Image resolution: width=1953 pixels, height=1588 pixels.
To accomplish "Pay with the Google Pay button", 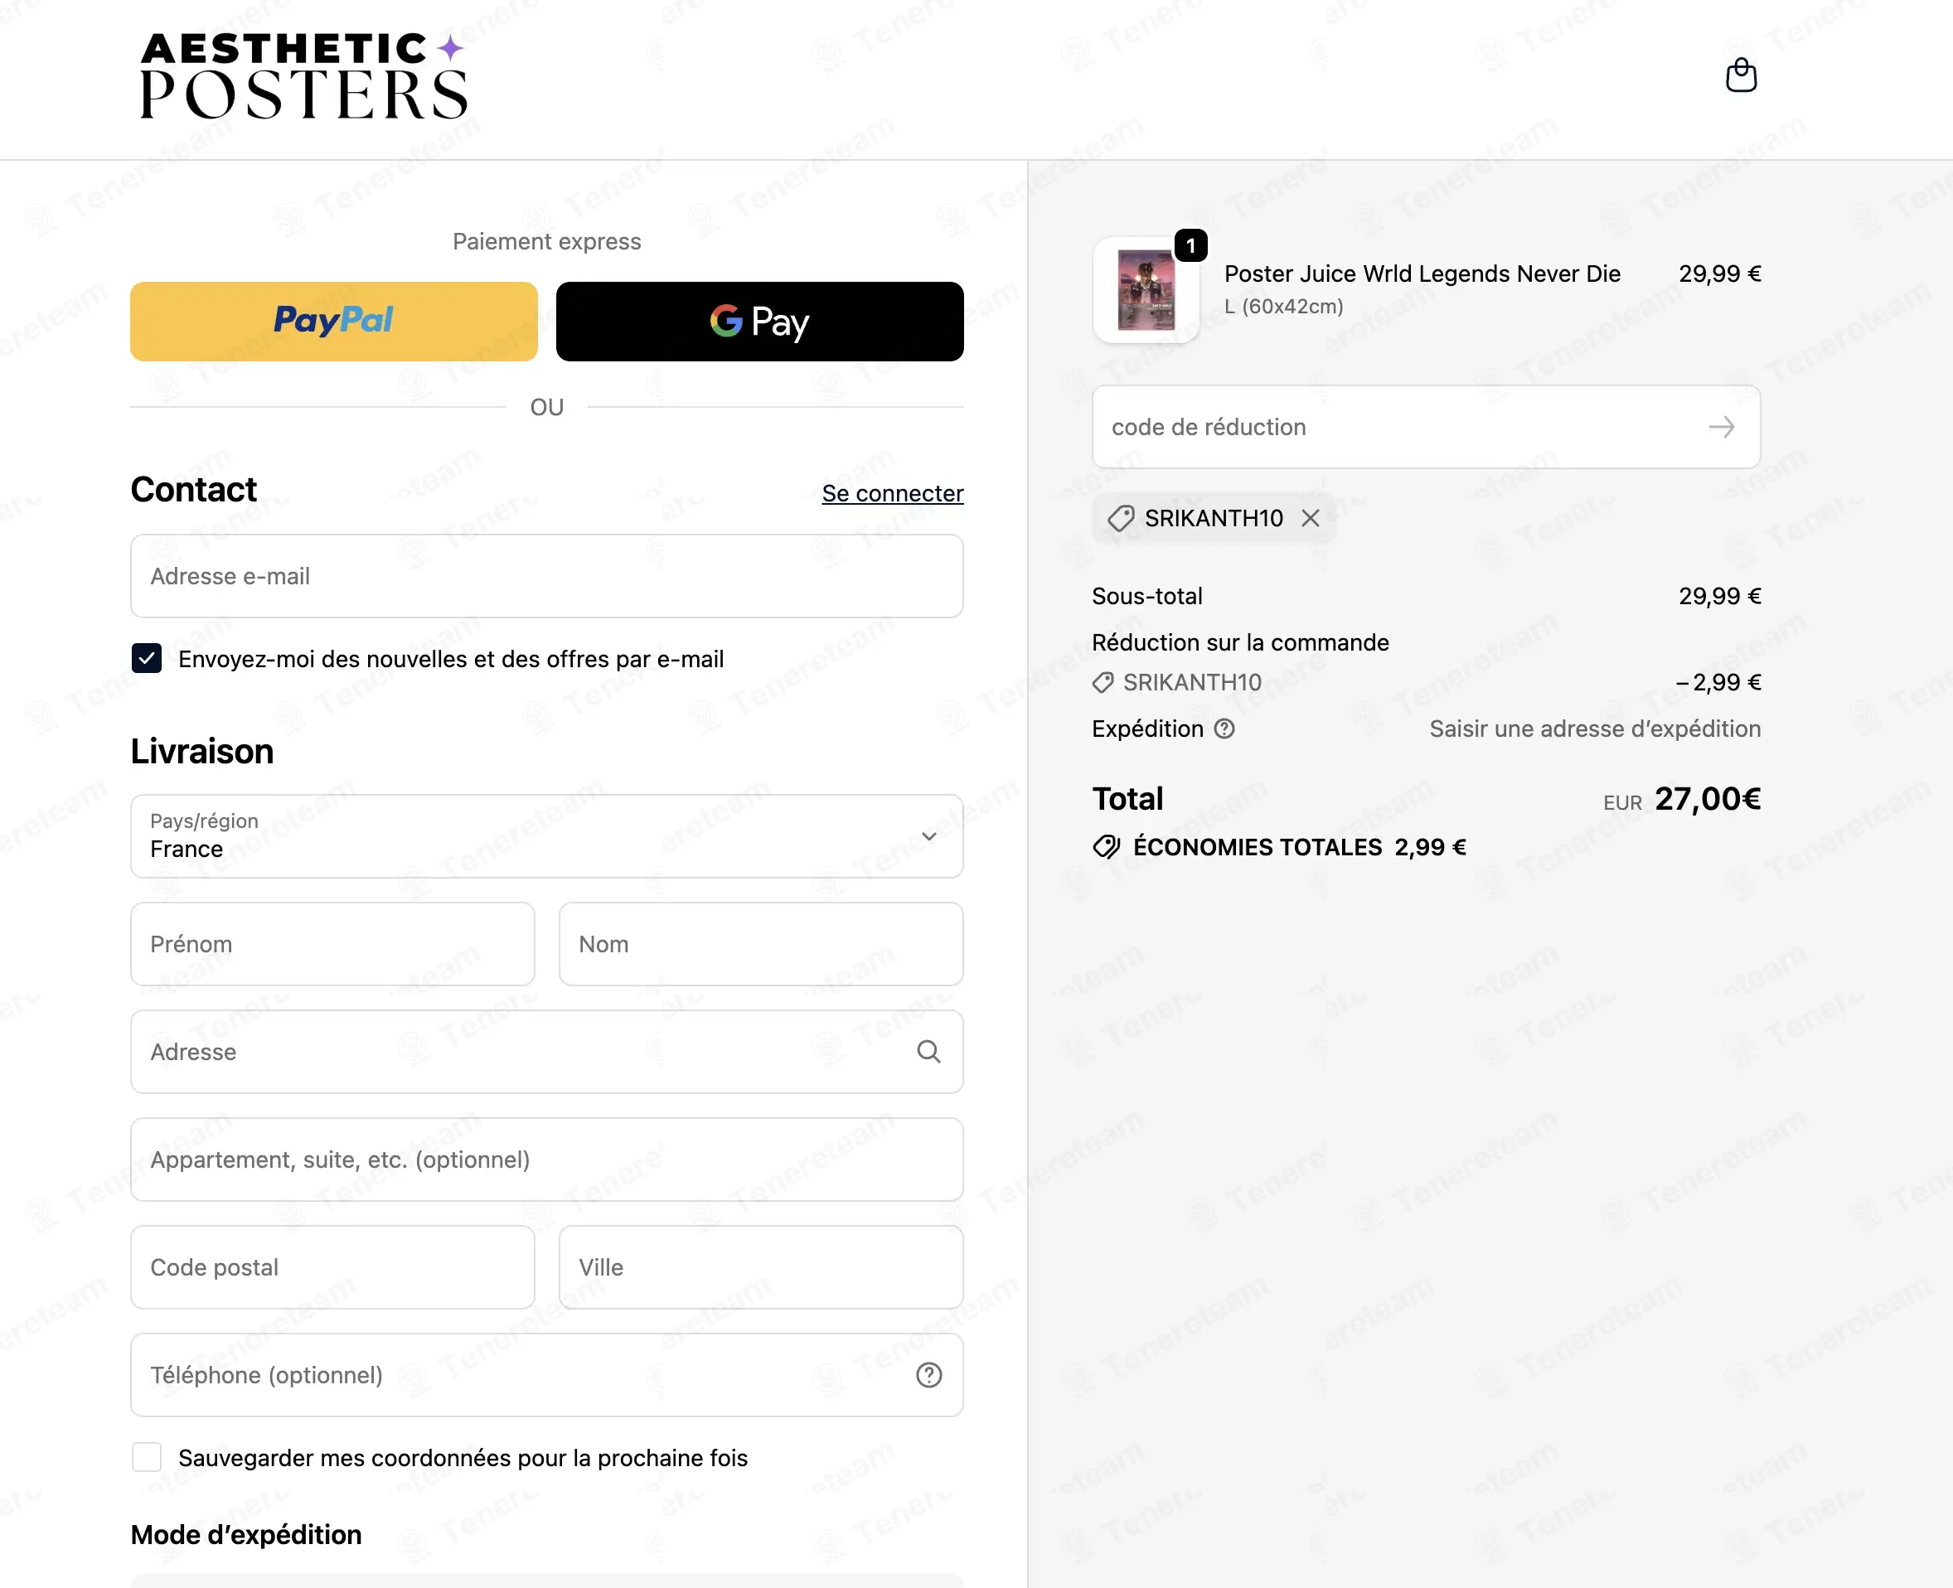I will coord(760,321).
